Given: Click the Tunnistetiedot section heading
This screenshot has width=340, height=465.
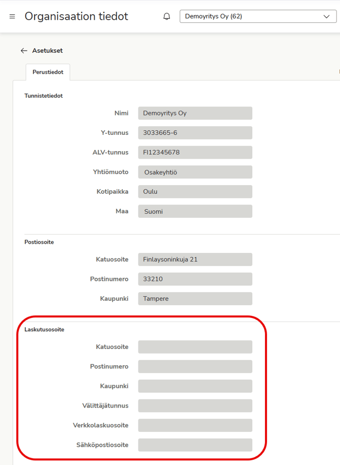Looking at the screenshot, I should click(x=44, y=96).
